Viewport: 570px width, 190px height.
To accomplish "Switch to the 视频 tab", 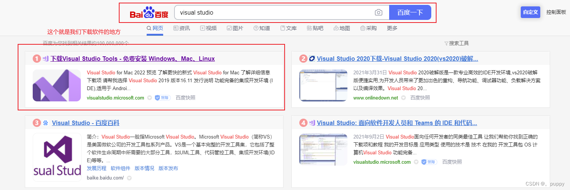I will [208, 28].
